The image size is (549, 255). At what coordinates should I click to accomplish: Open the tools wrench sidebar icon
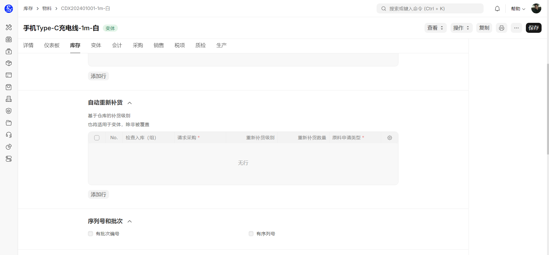point(9,27)
